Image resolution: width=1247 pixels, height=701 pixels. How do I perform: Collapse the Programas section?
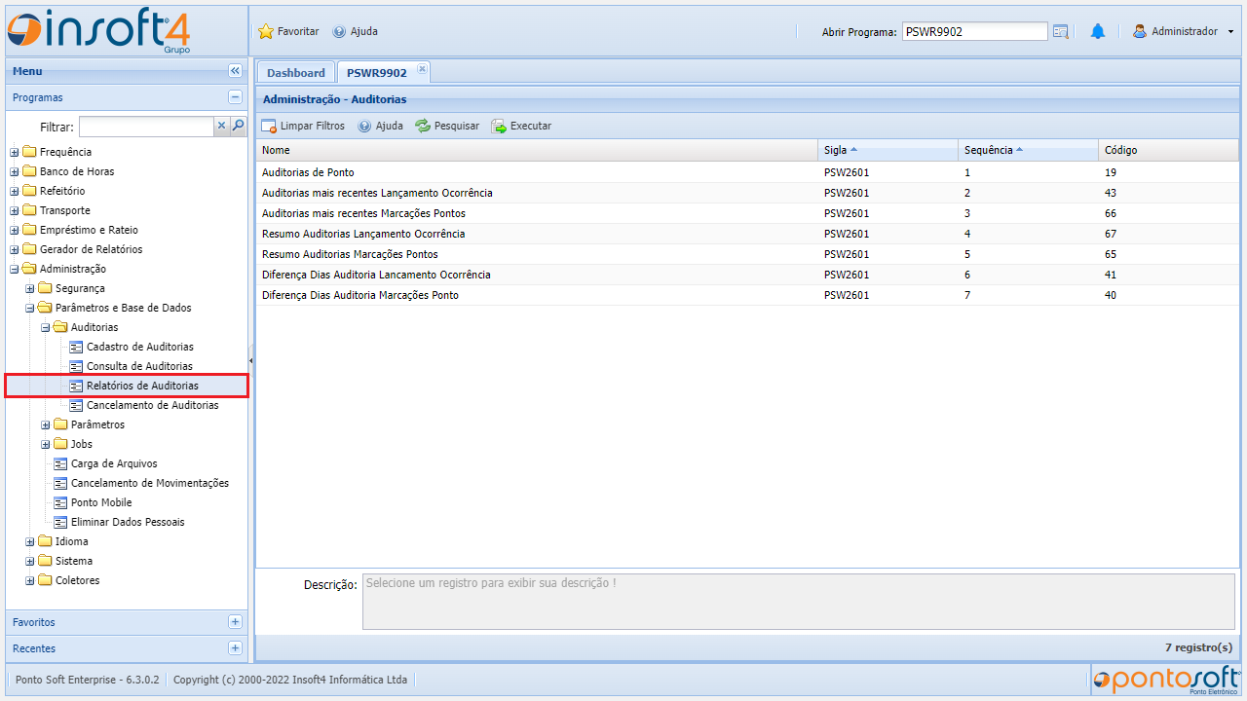[x=235, y=97]
